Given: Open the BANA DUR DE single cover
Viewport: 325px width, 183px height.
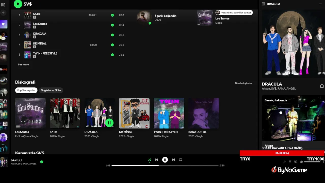Looking at the screenshot, I should tap(203, 113).
